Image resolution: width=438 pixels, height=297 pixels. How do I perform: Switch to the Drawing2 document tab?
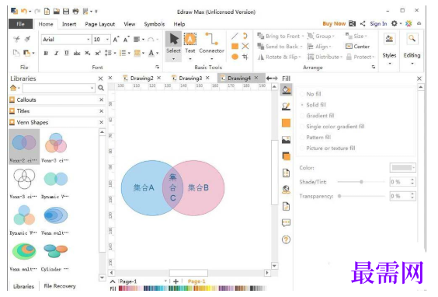pyautogui.click(x=141, y=79)
